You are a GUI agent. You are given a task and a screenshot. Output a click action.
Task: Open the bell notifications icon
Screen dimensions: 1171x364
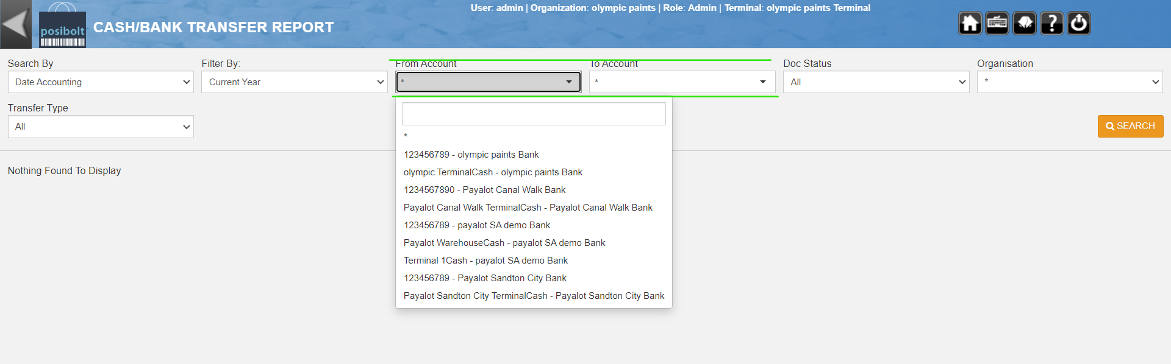(x=1025, y=24)
